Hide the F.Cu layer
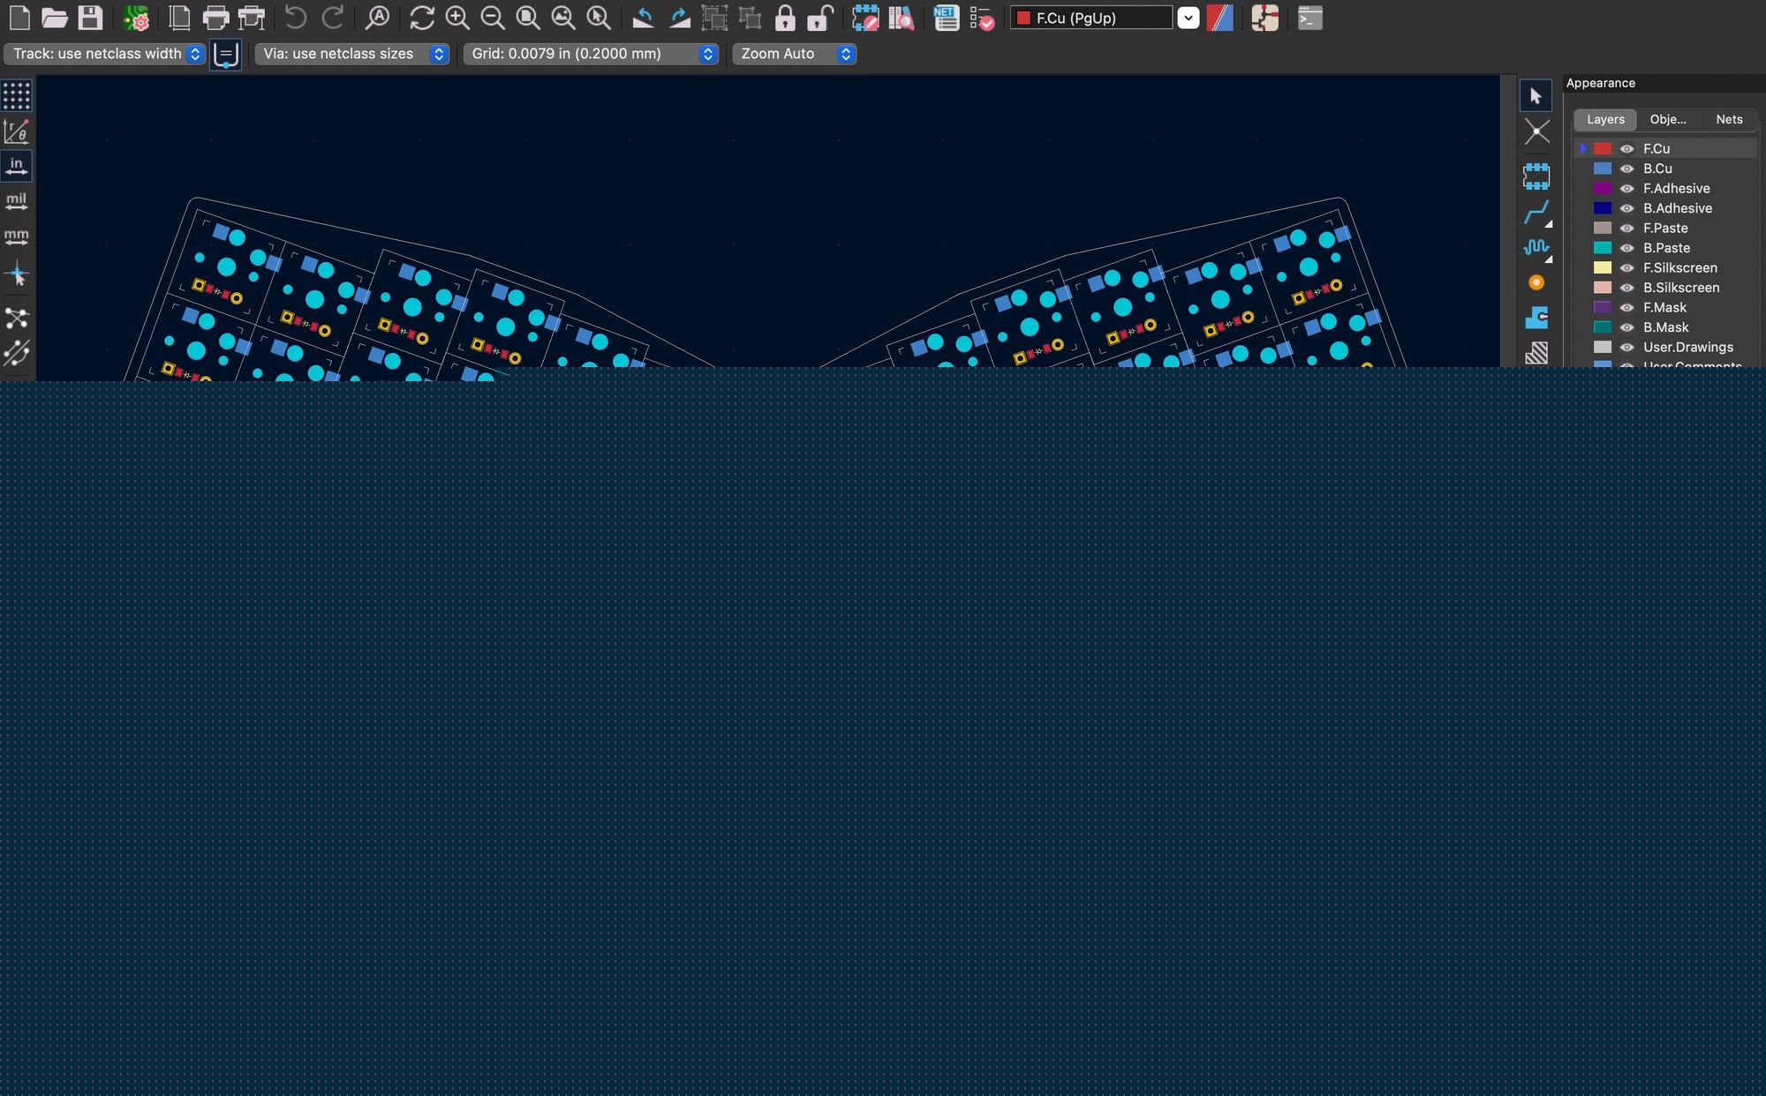This screenshot has width=1766, height=1096. pyautogui.click(x=1626, y=148)
